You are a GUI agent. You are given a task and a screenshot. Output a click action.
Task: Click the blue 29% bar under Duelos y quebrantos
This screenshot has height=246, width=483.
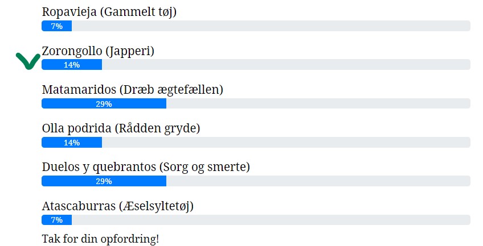point(104,181)
